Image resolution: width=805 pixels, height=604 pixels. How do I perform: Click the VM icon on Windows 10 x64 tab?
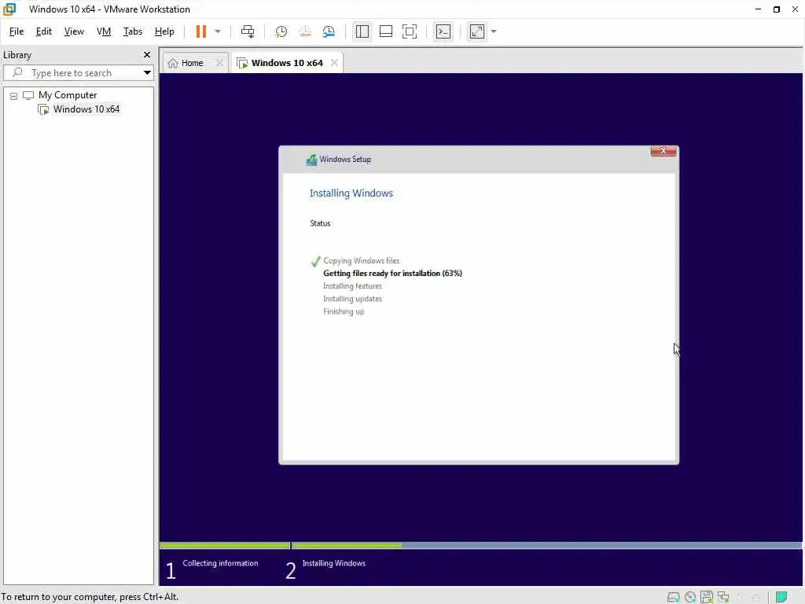tap(242, 63)
